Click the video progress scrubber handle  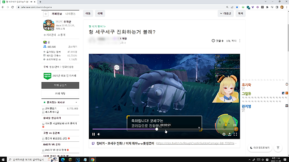click(x=157, y=129)
